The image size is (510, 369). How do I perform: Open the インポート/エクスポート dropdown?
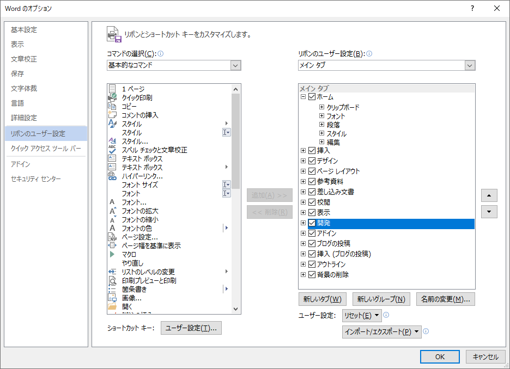[x=382, y=331]
